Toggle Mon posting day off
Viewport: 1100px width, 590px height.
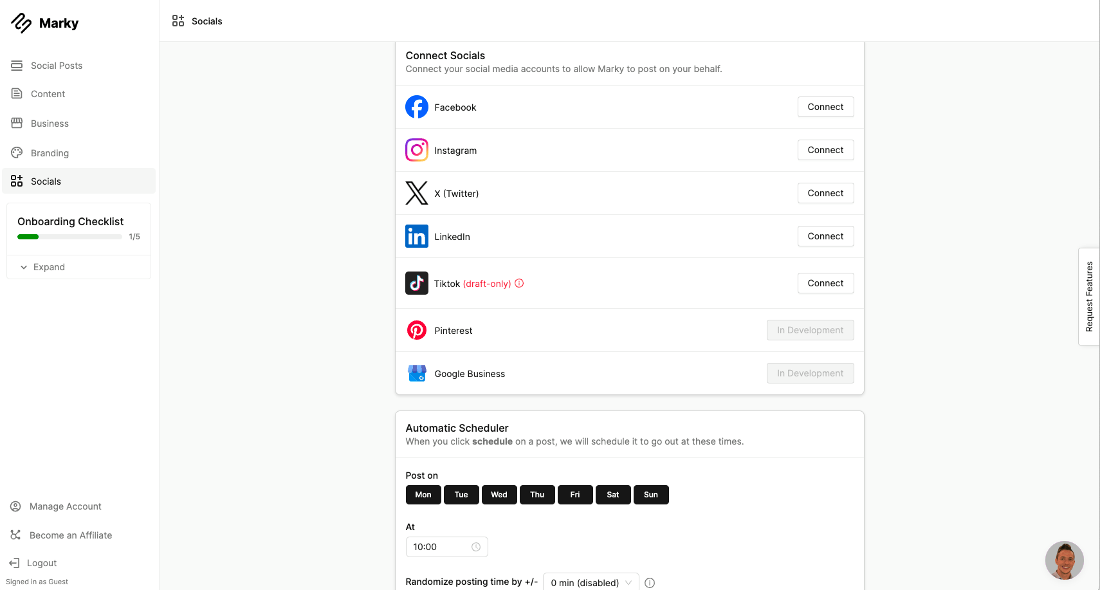point(423,495)
